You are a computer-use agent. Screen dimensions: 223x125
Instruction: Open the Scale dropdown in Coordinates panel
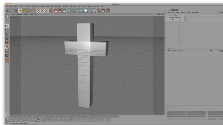click(x=197, y=119)
